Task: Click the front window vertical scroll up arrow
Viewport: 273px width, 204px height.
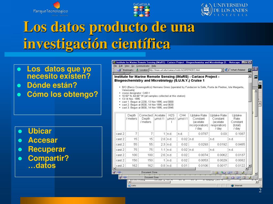Action: pyautogui.click(x=250, y=76)
